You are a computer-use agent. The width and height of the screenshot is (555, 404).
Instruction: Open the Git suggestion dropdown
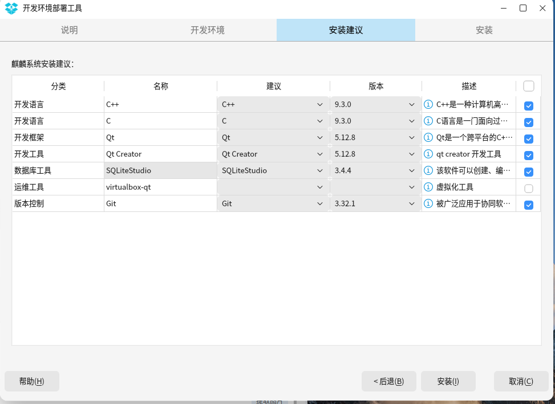coord(273,203)
